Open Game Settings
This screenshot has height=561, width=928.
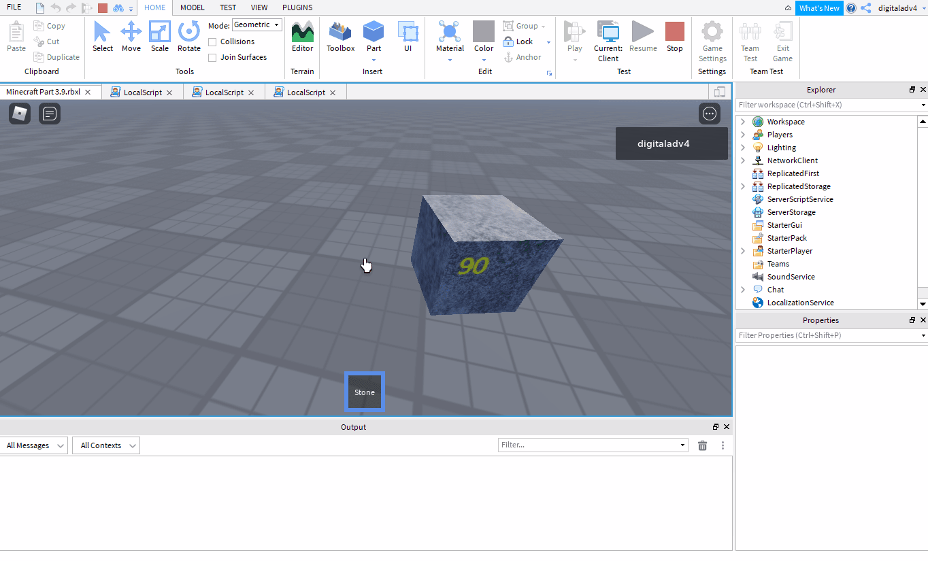pos(712,41)
